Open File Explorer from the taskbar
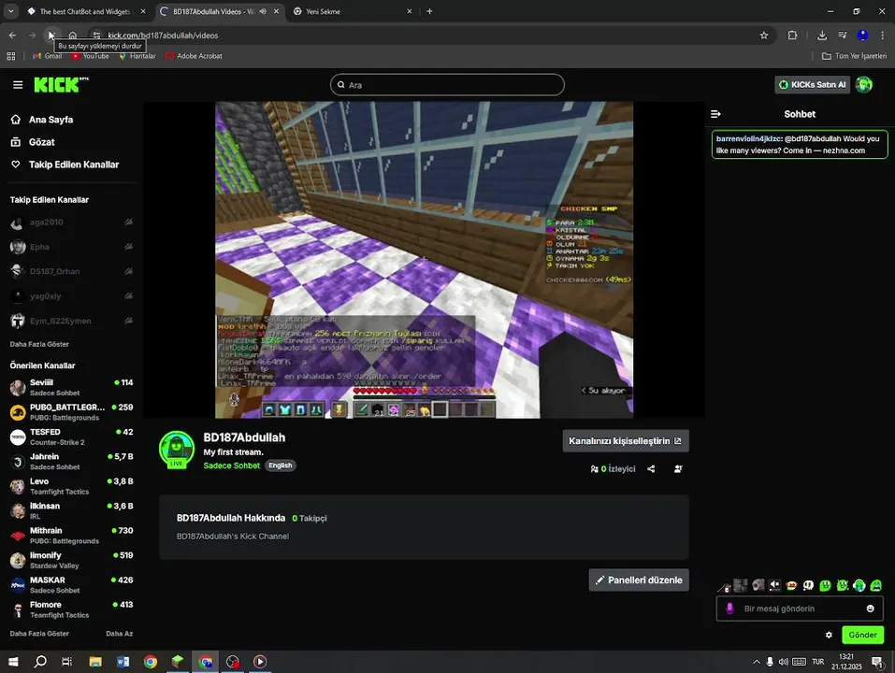The height and width of the screenshot is (673, 895). [x=95, y=662]
